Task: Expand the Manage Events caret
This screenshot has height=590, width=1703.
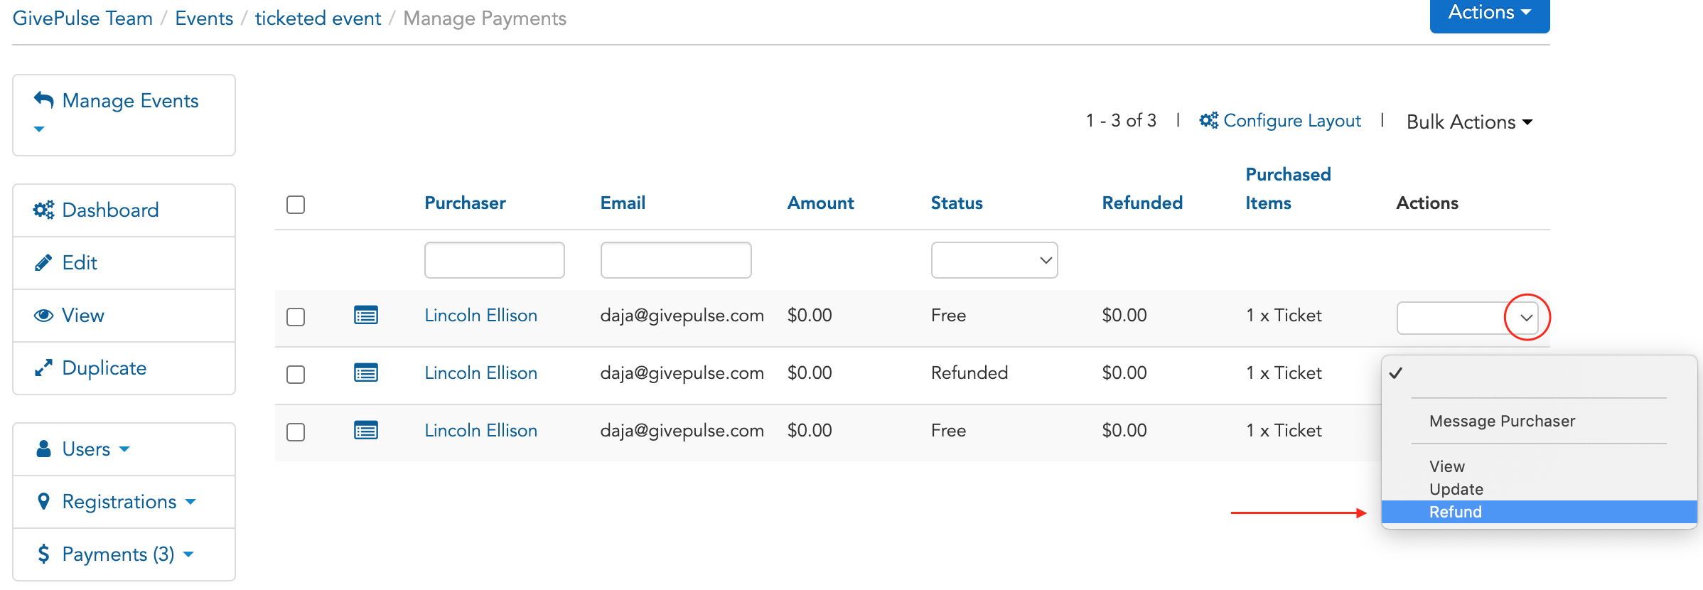Action: coord(39,129)
